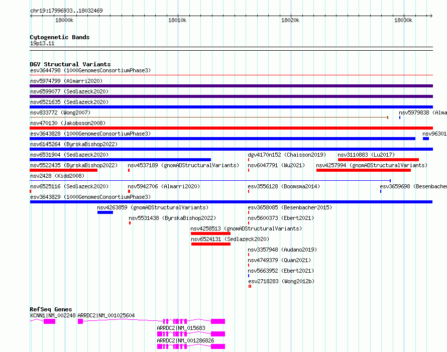Select the nsv4258513 gnomAD red variant bar
Screen dimensions: 447x352
(210, 233)
